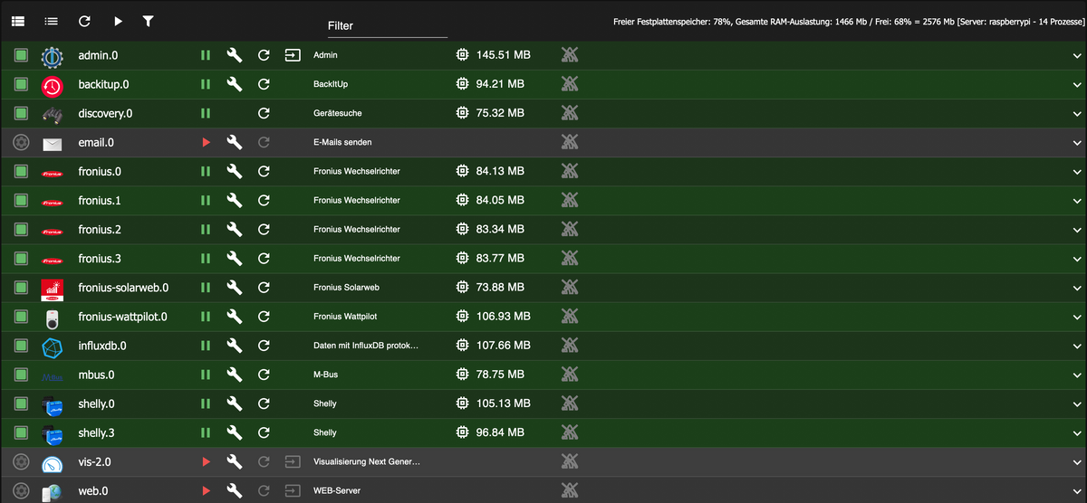Viewport: 1087px width, 503px height.
Task: Open the admin.0 web interface link icon
Action: point(292,55)
